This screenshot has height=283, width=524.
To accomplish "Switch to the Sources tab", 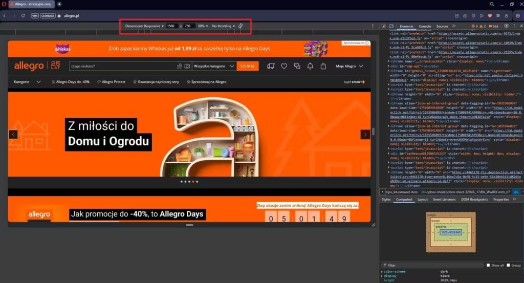I will (442, 26).
